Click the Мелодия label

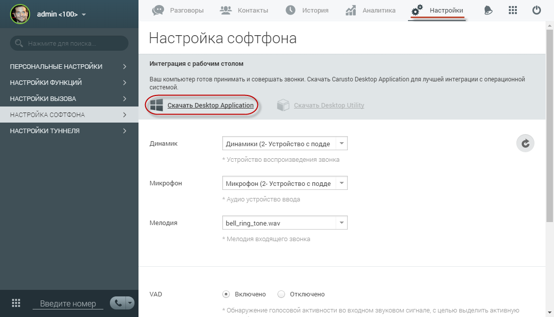[163, 223]
